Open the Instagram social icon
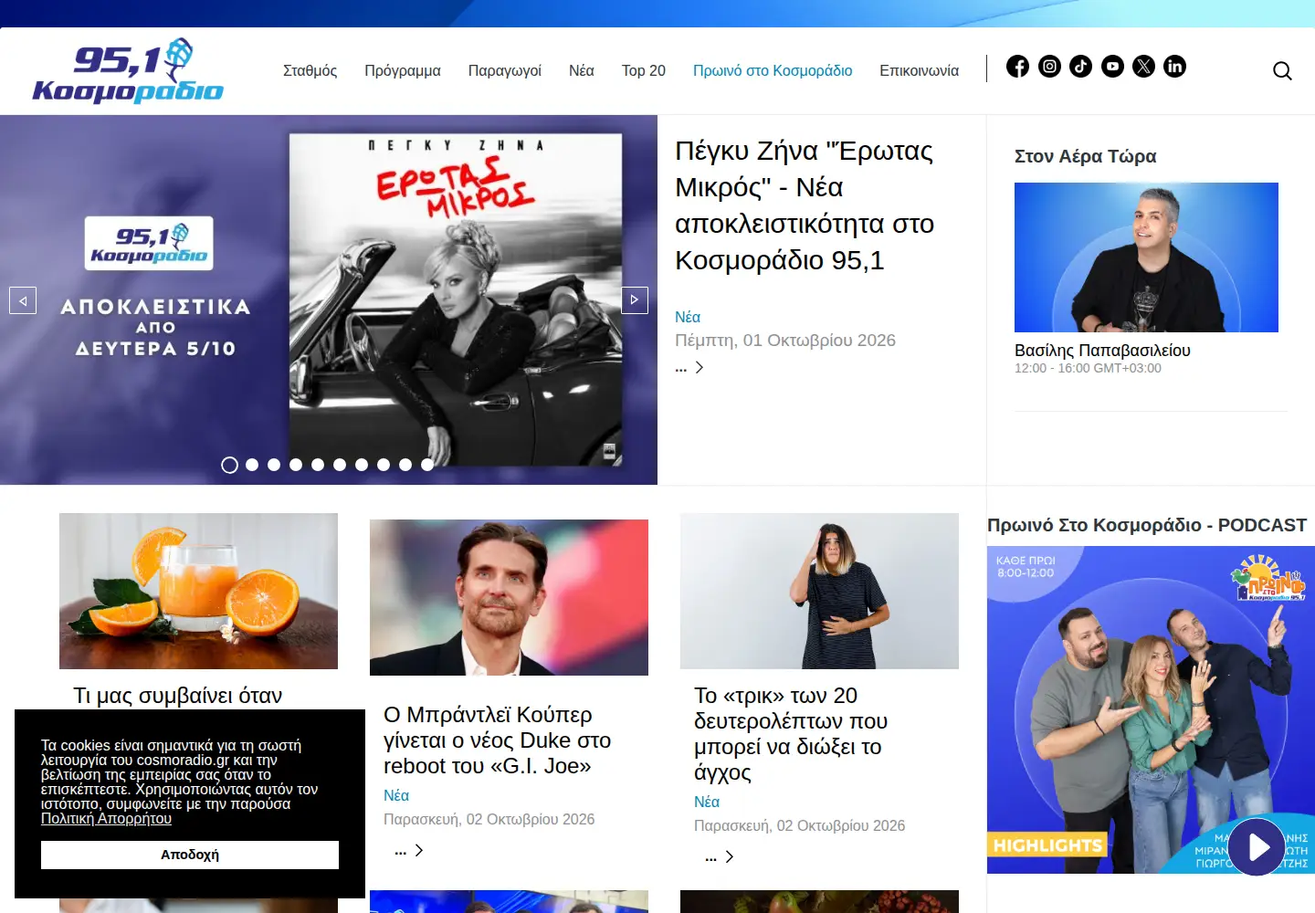Viewport: 1315px width, 913px height. tap(1049, 66)
